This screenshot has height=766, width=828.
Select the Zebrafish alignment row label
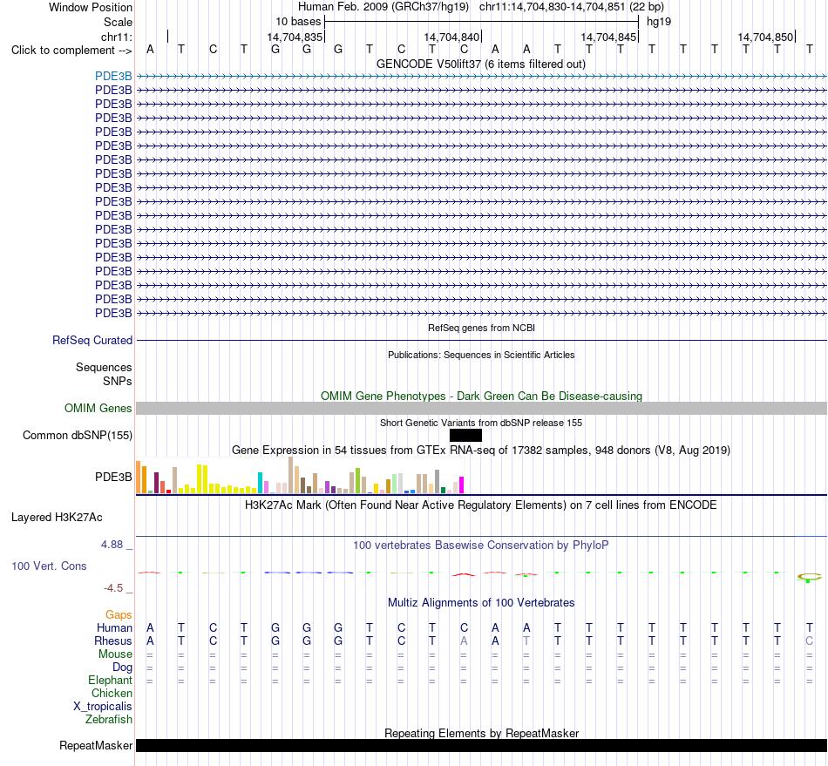(109, 720)
